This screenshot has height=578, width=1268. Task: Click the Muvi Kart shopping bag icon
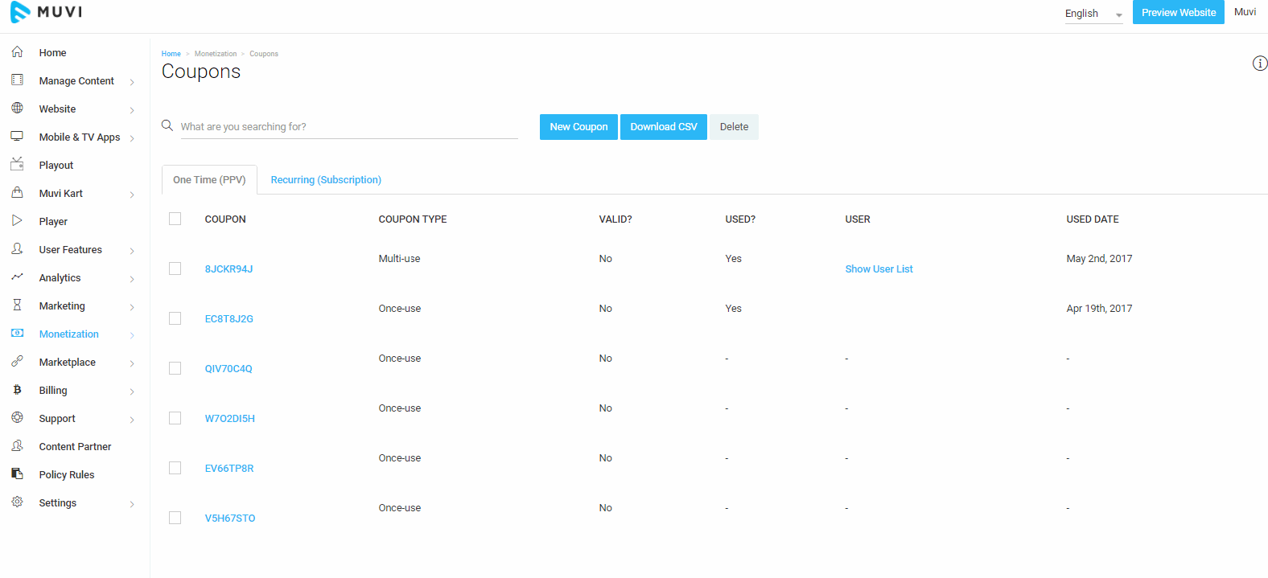17,192
